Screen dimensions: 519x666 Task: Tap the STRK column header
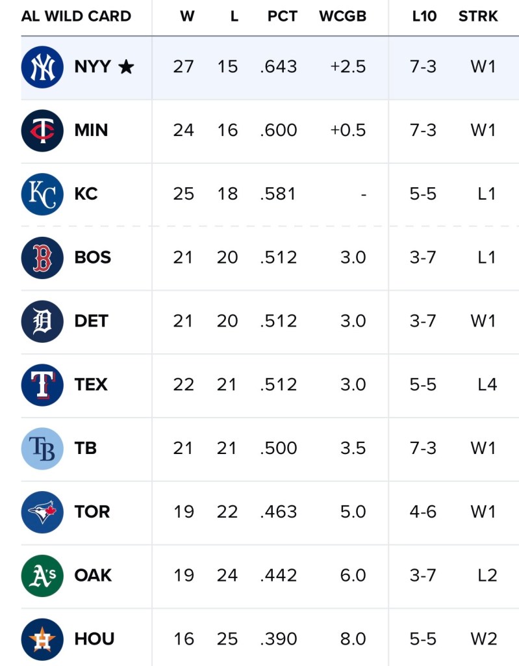point(478,16)
